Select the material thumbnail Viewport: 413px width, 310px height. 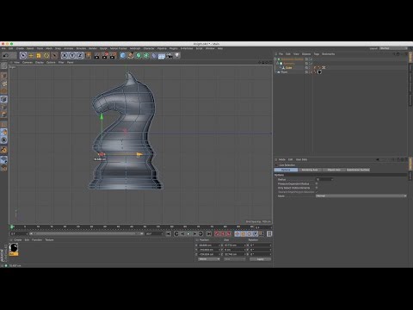tap(14, 249)
